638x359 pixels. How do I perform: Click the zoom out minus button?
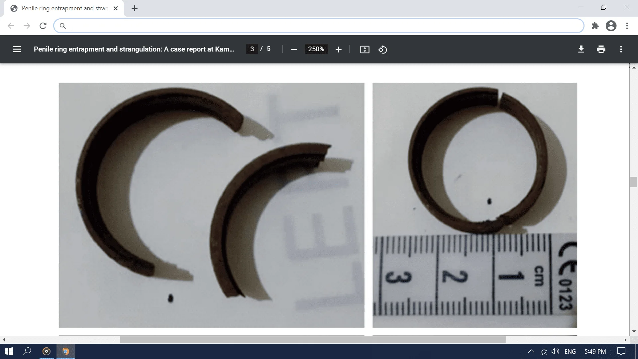pyautogui.click(x=294, y=50)
